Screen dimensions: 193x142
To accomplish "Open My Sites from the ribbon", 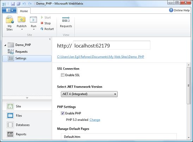I will point(10,23).
